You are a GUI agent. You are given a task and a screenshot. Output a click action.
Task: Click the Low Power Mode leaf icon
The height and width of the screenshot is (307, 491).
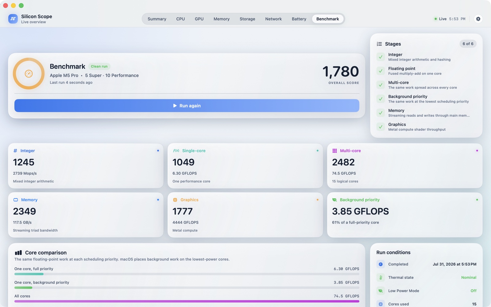click(x=381, y=291)
